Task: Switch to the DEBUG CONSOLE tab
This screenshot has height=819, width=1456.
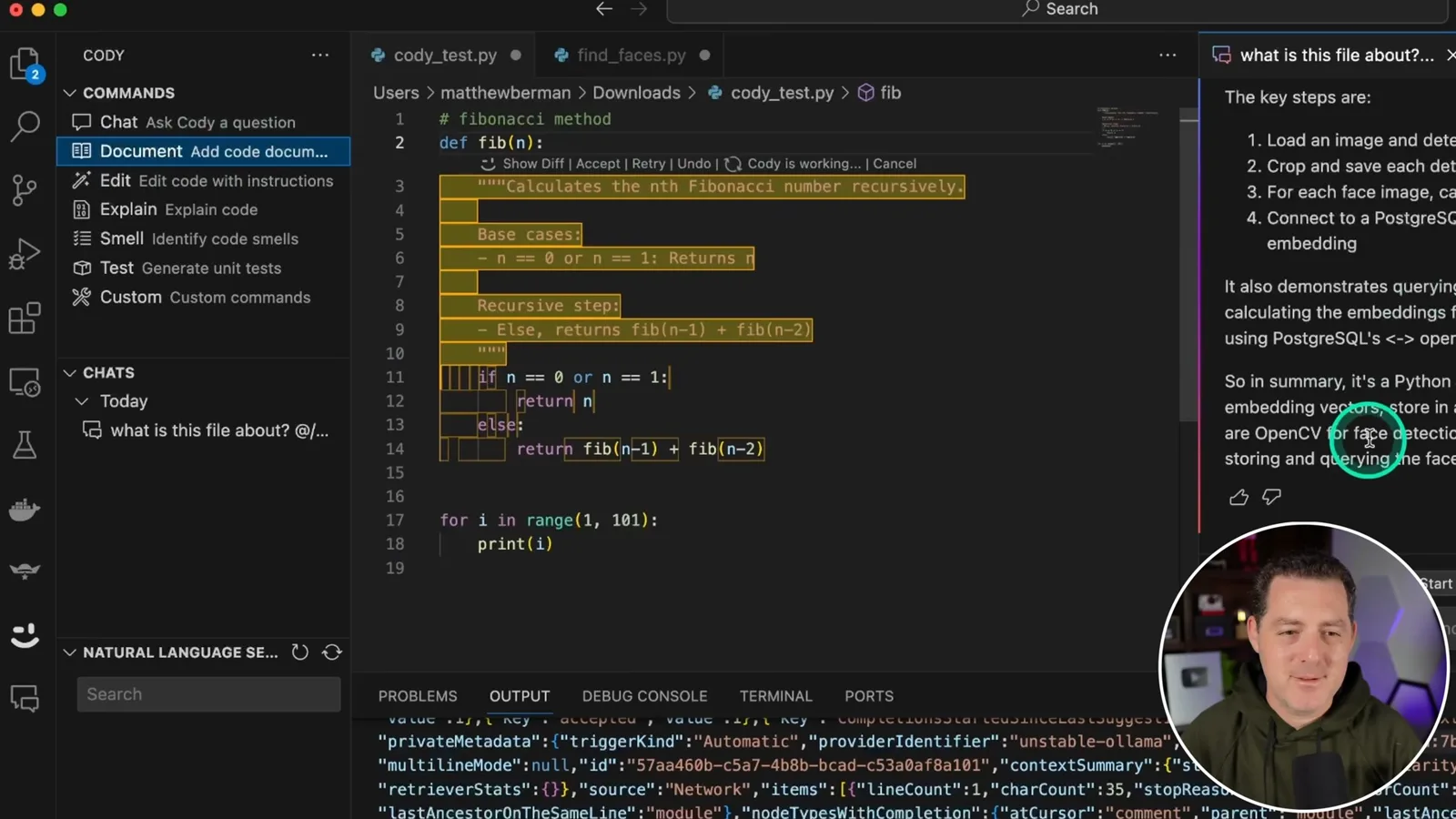Action: [644, 696]
